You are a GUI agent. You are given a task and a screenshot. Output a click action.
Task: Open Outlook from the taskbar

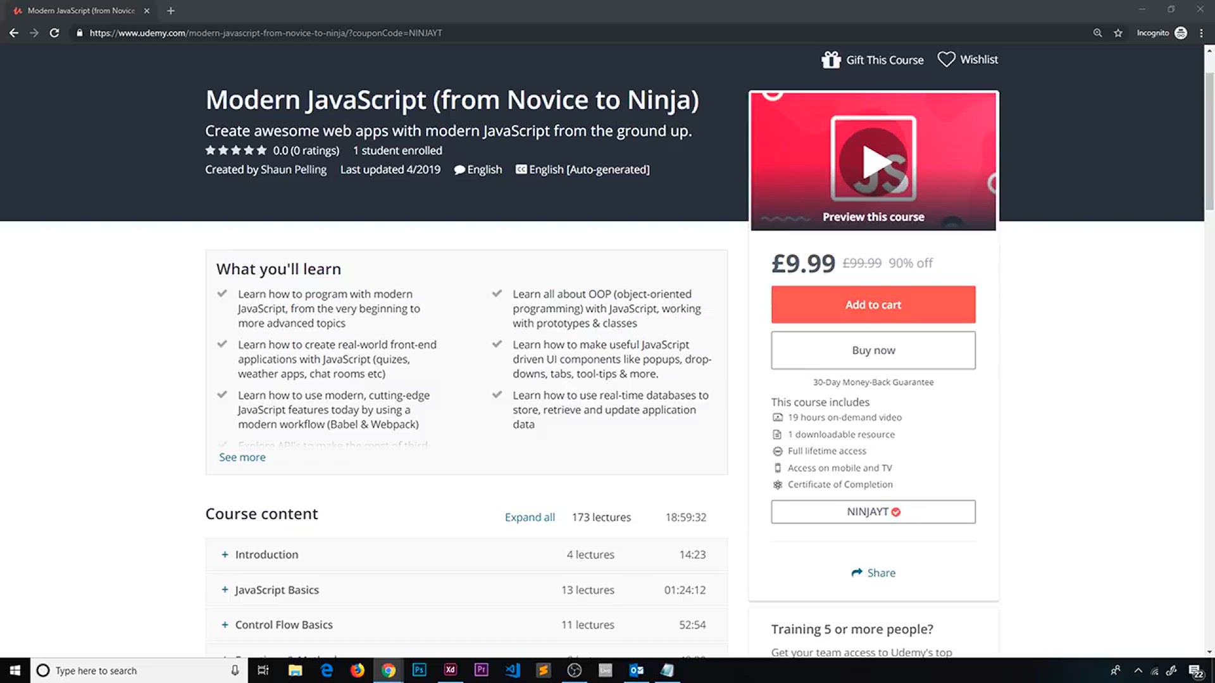pyautogui.click(x=636, y=670)
